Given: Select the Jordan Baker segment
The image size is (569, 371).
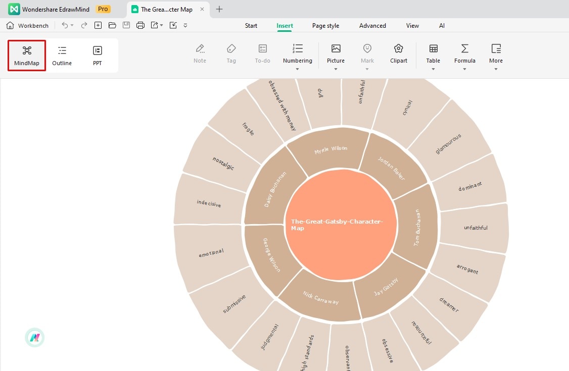Looking at the screenshot, I should click(392, 169).
